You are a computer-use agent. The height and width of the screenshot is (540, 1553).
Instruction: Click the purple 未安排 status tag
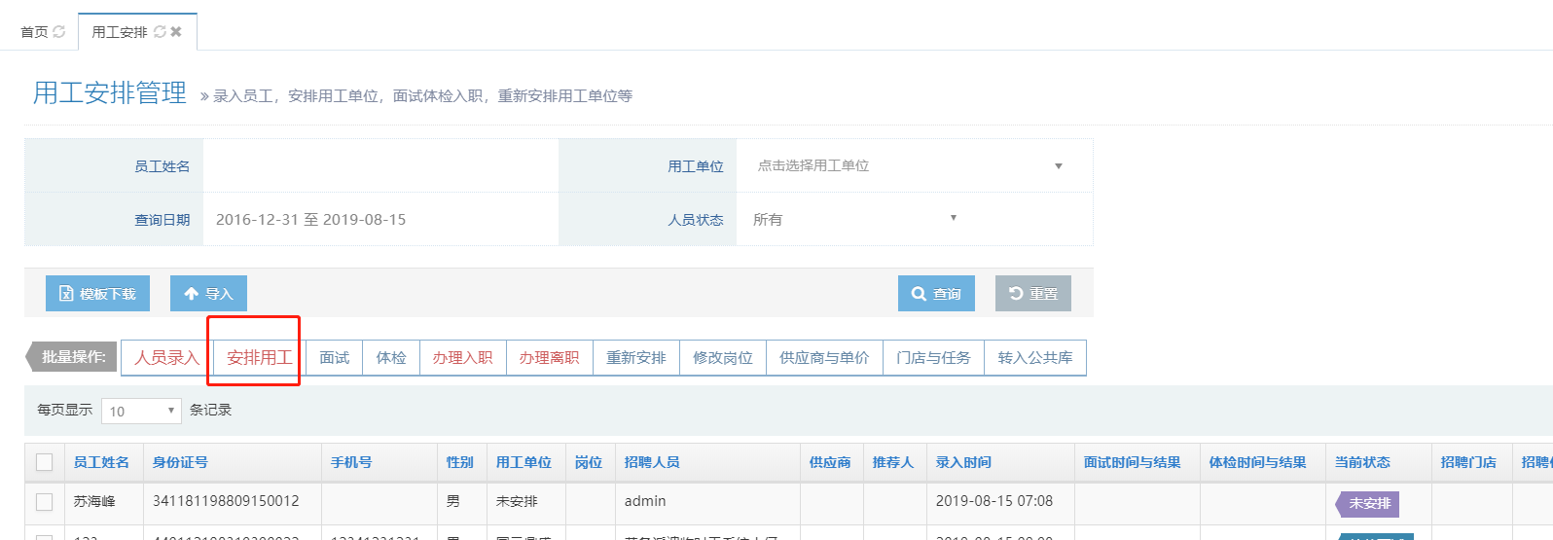point(1368,504)
